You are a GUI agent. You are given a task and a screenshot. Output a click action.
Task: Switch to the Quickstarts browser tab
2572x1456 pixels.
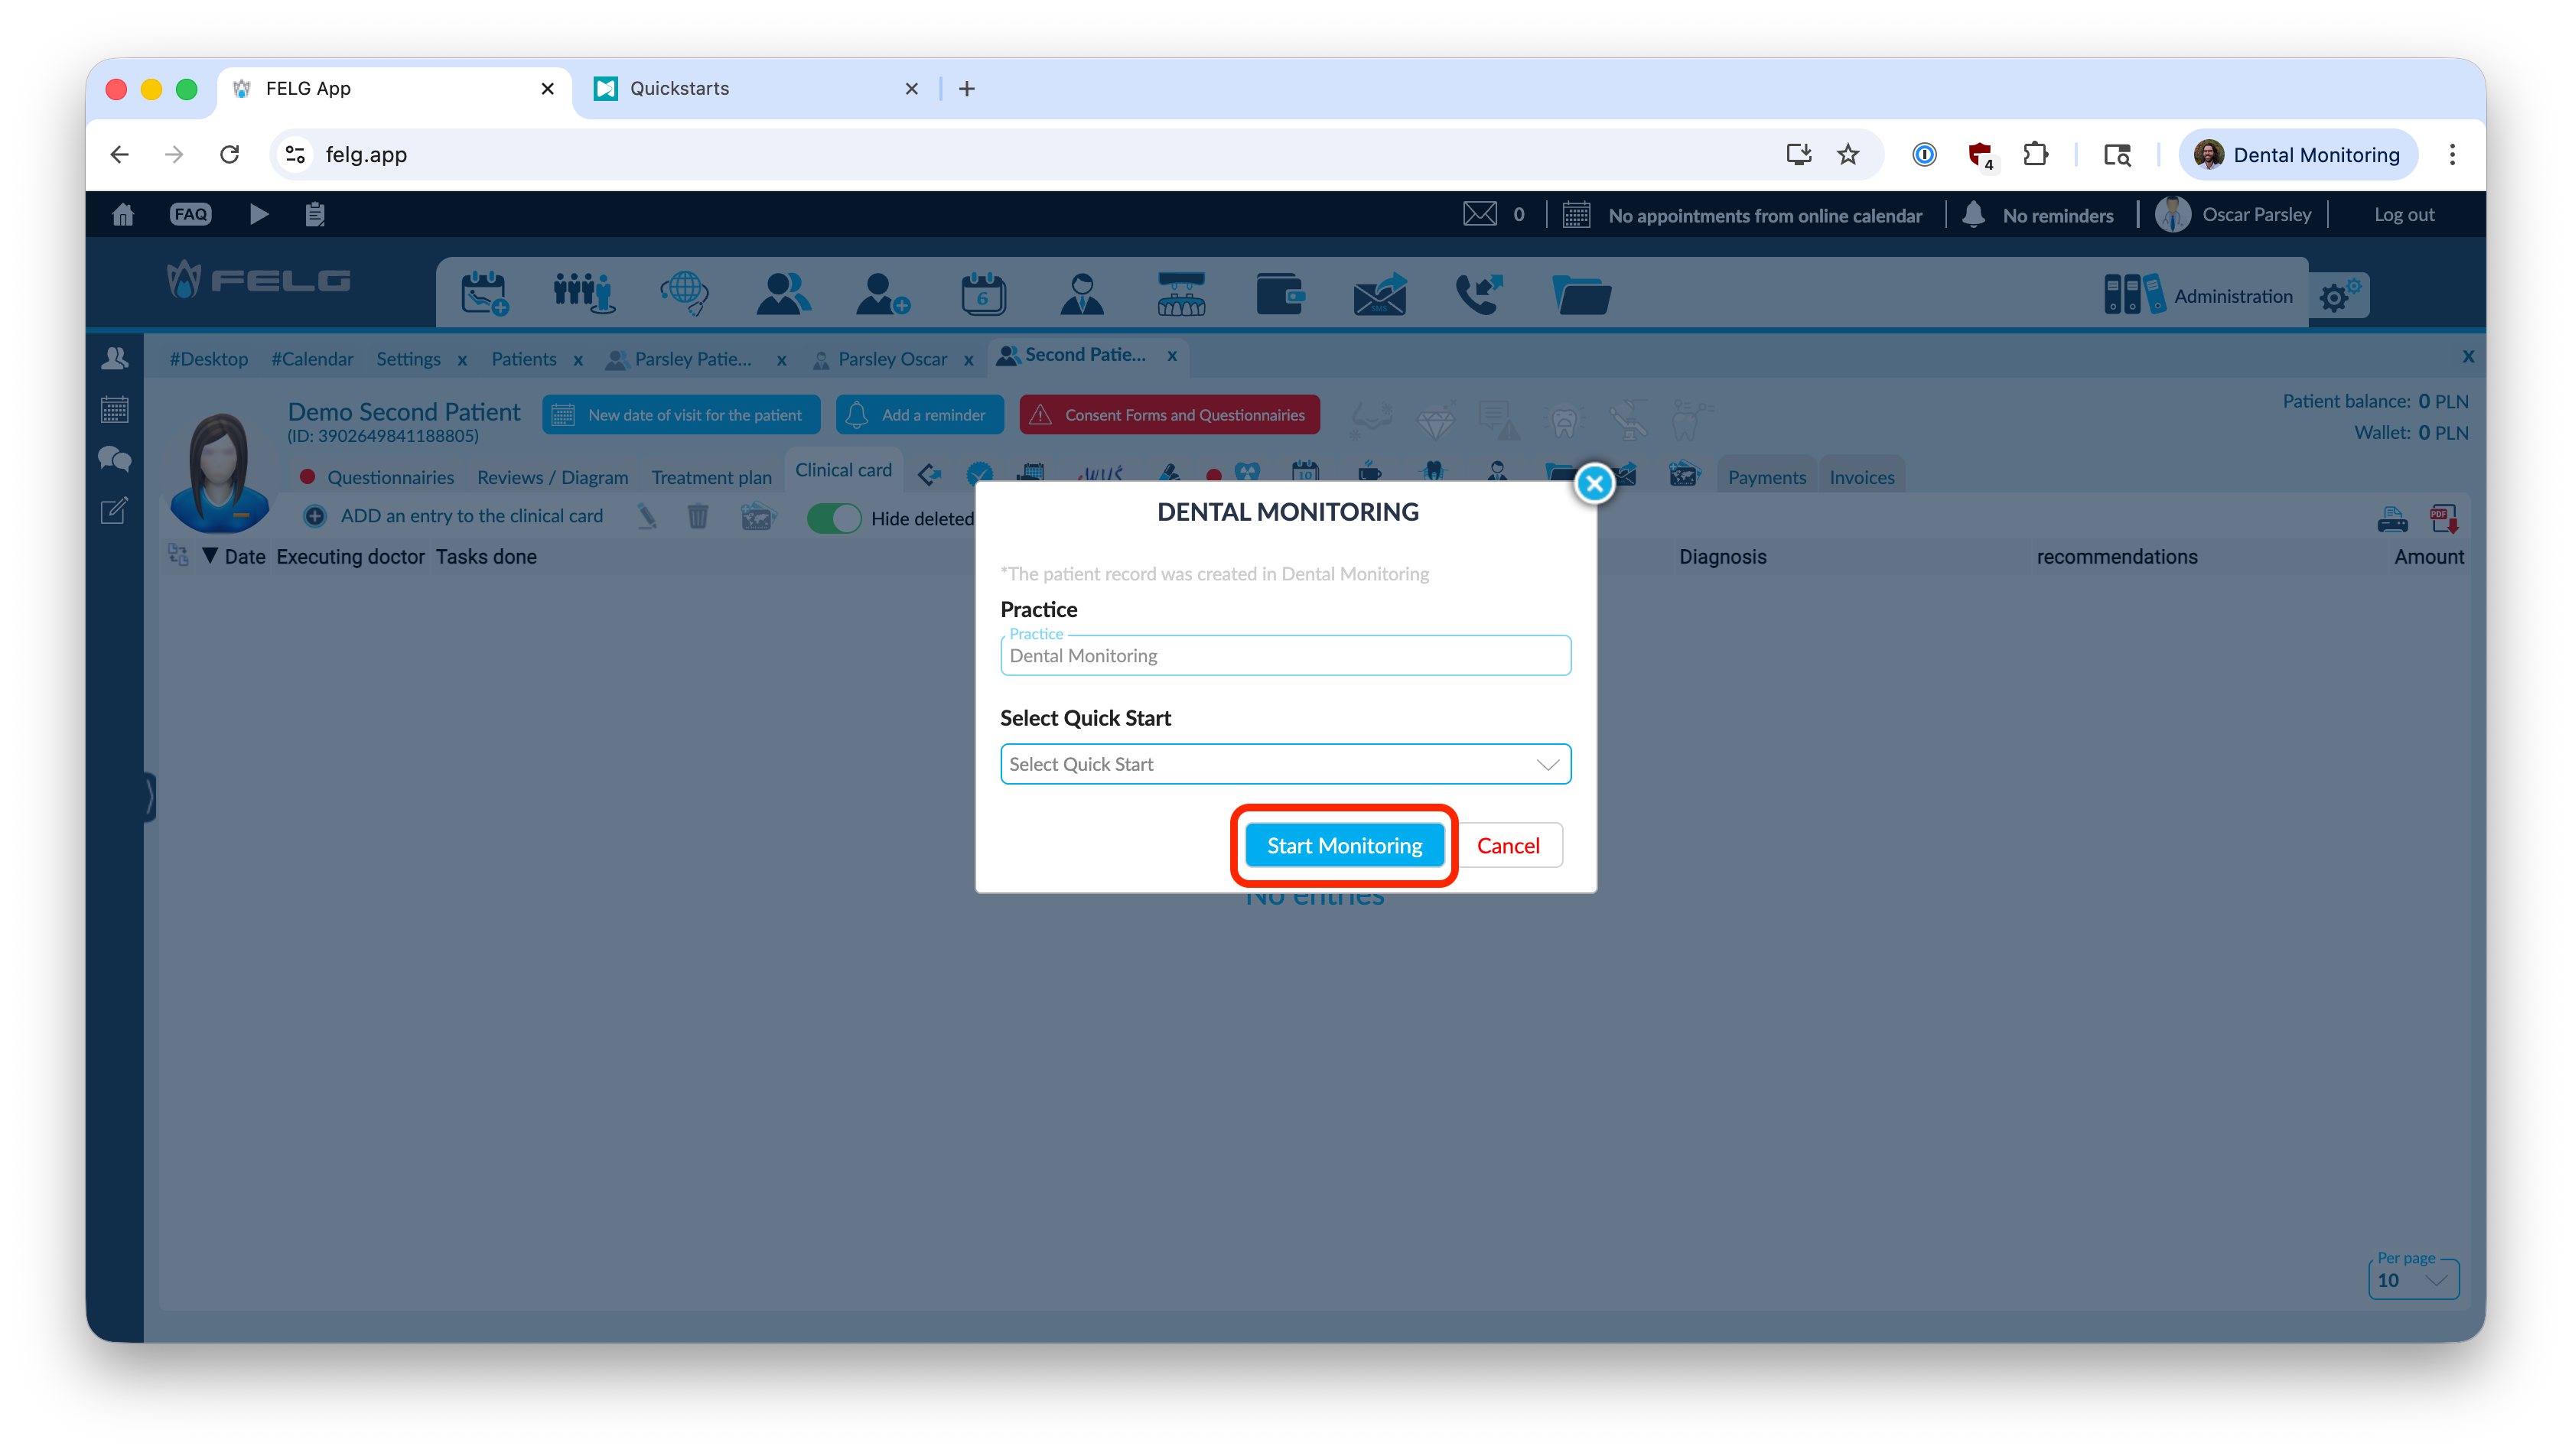(757, 88)
